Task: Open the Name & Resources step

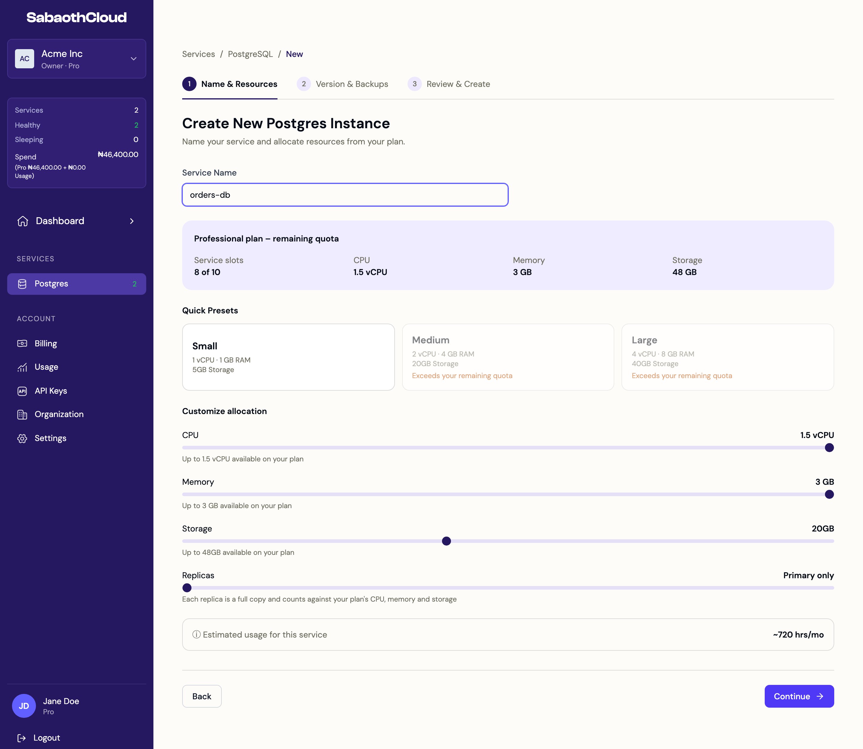Action: pos(230,84)
